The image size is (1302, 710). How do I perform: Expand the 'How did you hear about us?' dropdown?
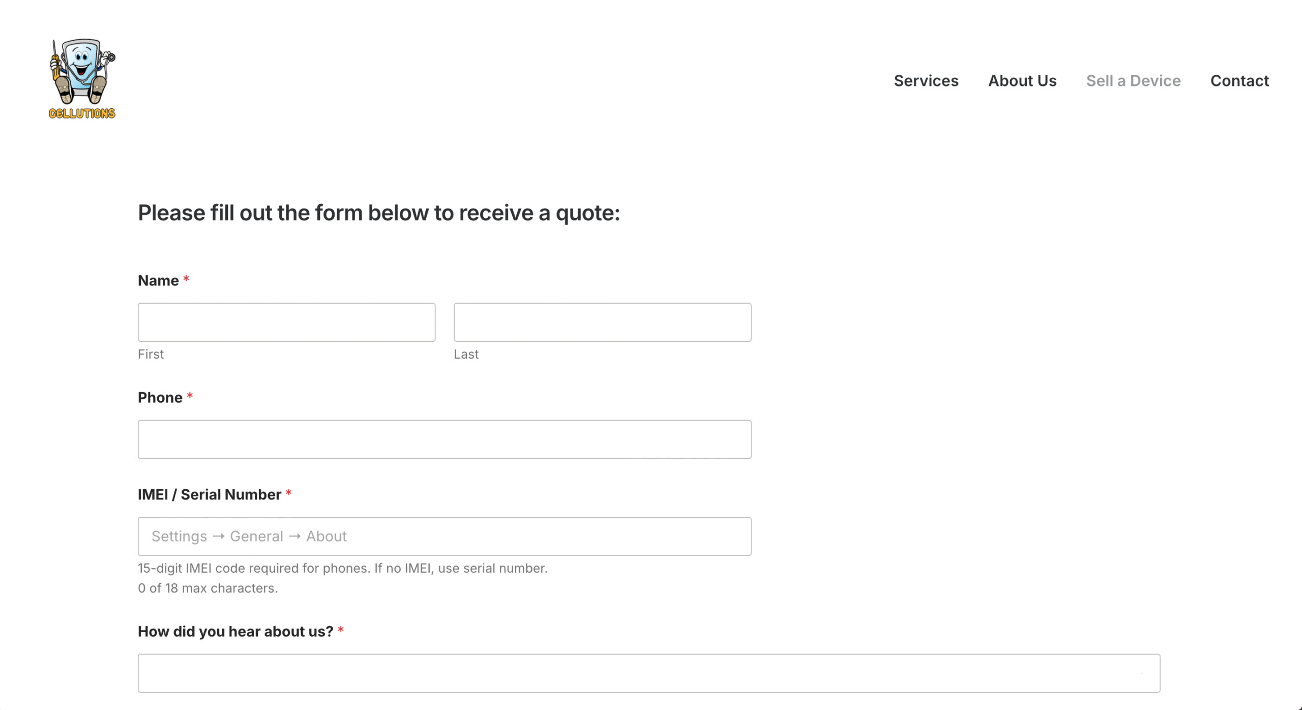click(x=648, y=673)
